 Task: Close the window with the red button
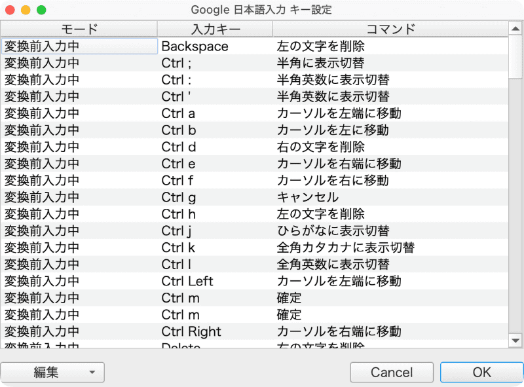click(10, 10)
